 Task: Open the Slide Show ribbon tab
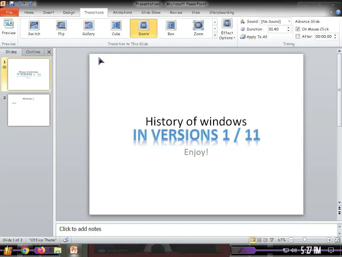(x=151, y=12)
